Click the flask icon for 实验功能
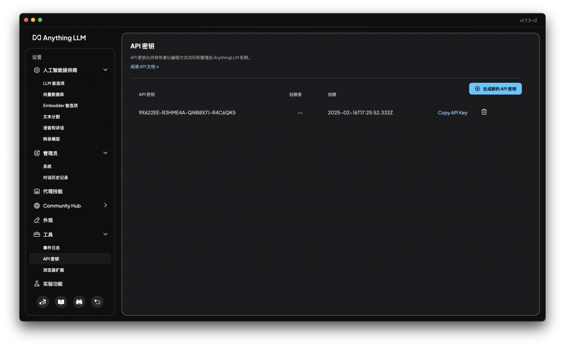 [x=37, y=284]
